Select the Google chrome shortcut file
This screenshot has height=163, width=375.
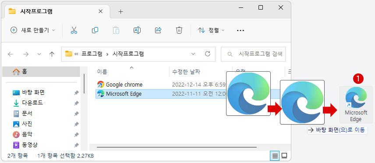coord(124,84)
